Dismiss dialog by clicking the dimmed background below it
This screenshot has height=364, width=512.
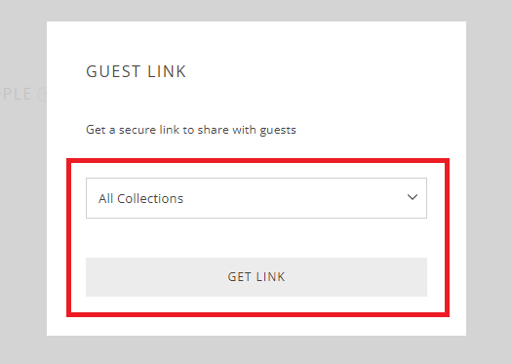(256, 350)
